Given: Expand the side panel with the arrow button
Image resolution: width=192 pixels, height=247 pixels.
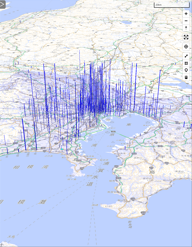Looking at the screenshot, I should tap(3, 5).
